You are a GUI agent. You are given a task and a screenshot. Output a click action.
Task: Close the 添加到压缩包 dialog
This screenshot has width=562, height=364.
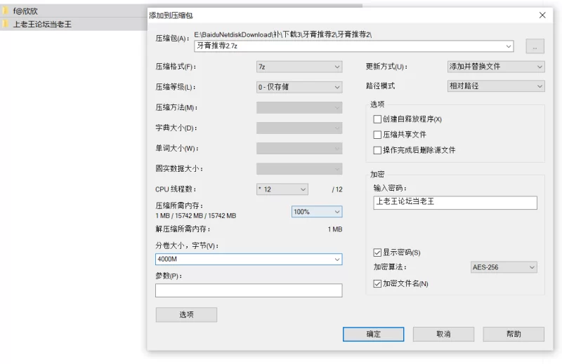(x=542, y=15)
